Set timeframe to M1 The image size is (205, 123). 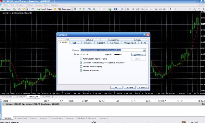click(x=128, y=9)
